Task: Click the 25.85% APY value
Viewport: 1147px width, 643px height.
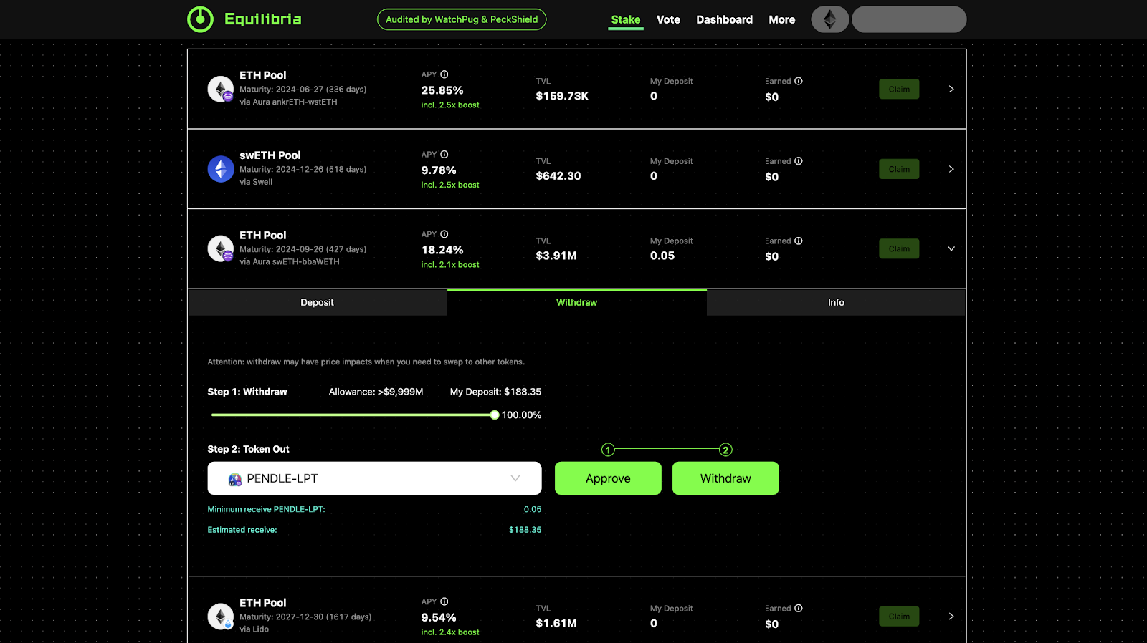Action: (442, 90)
